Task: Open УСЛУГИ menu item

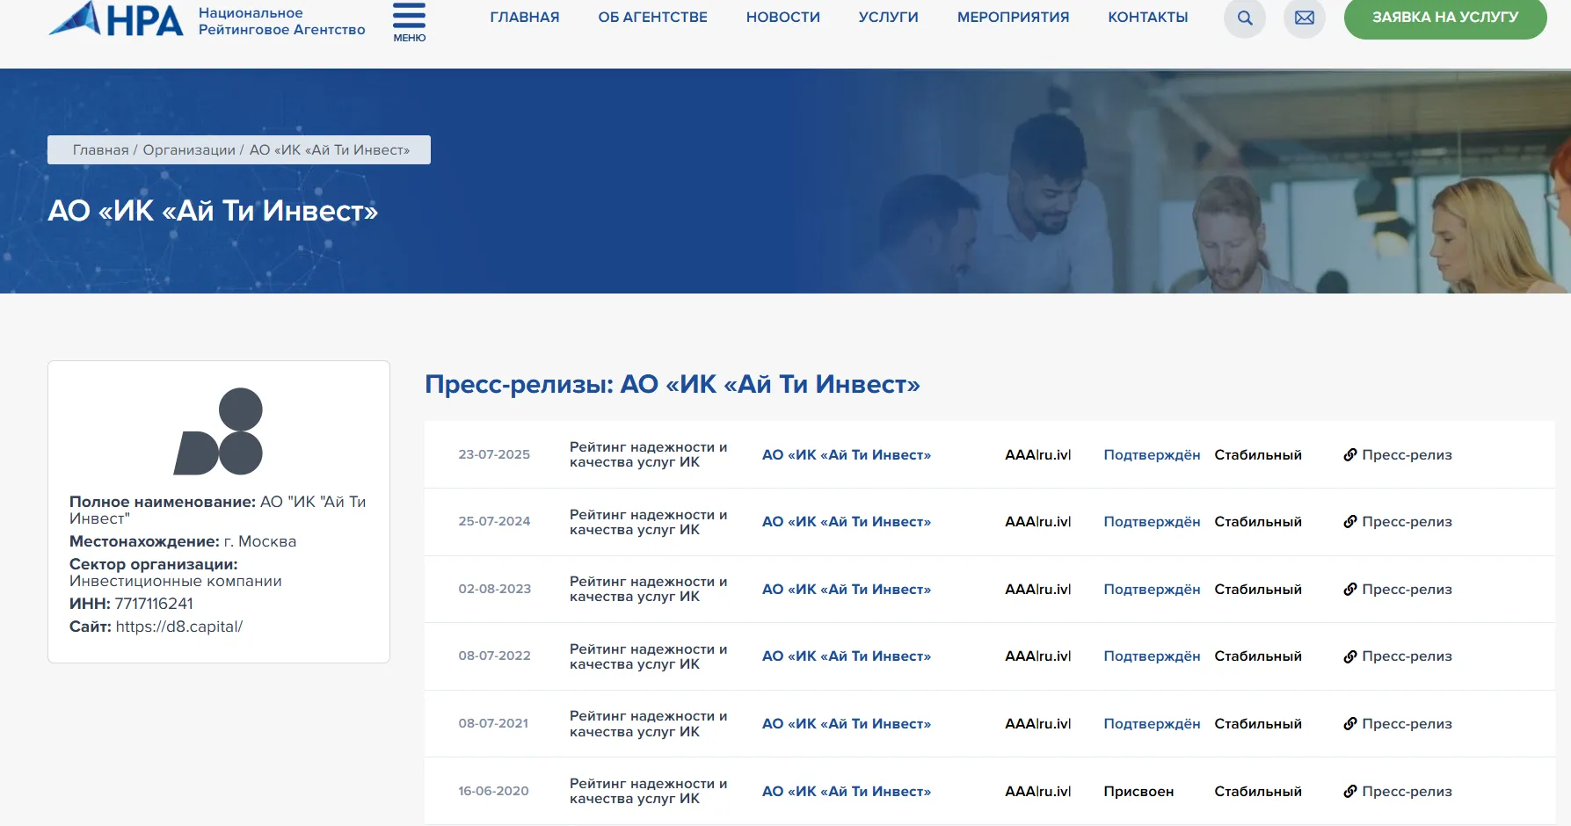Action: tap(888, 17)
